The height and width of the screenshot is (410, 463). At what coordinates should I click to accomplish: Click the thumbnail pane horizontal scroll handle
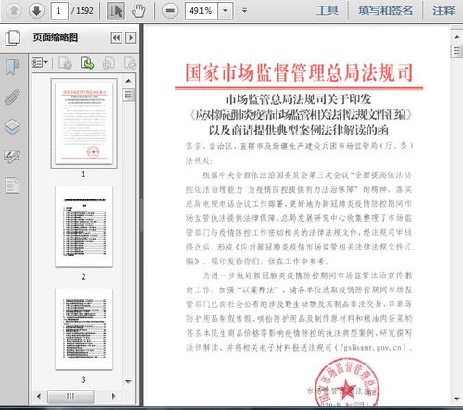point(71,396)
